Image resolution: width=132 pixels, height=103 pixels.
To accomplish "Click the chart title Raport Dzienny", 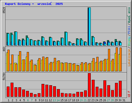I will point(18,4).
